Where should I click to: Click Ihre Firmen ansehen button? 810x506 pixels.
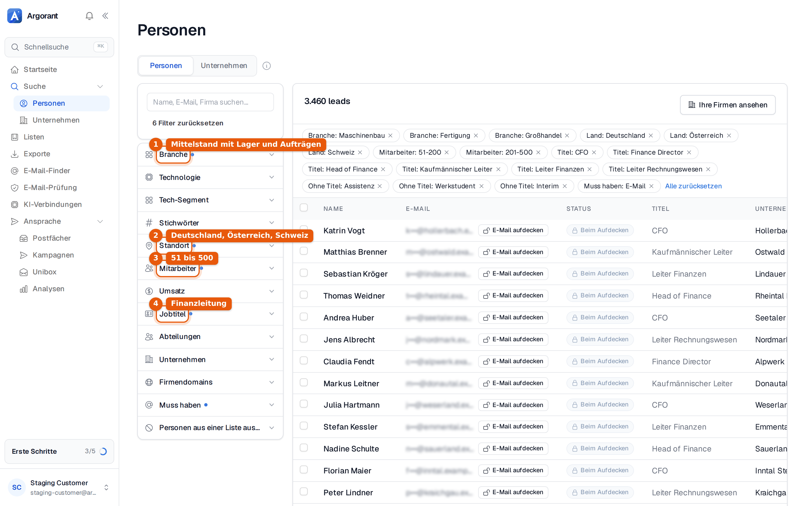(x=728, y=105)
